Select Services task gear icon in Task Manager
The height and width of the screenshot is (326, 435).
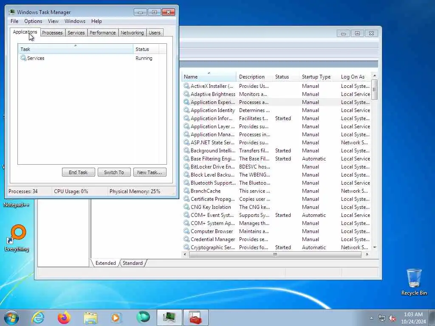(x=23, y=58)
